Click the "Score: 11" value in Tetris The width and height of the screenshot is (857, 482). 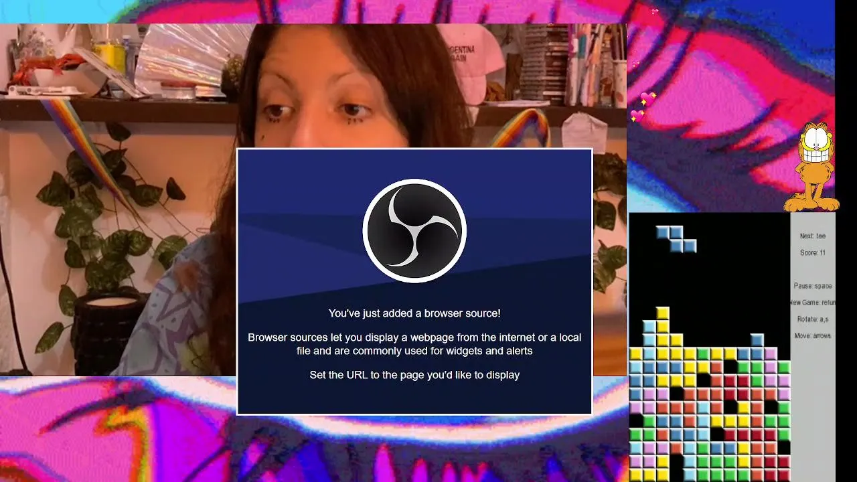tap(813, 252)
